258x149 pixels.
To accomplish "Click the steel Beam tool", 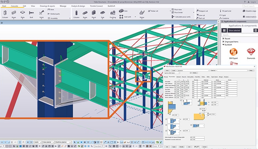I will (14, 13).
